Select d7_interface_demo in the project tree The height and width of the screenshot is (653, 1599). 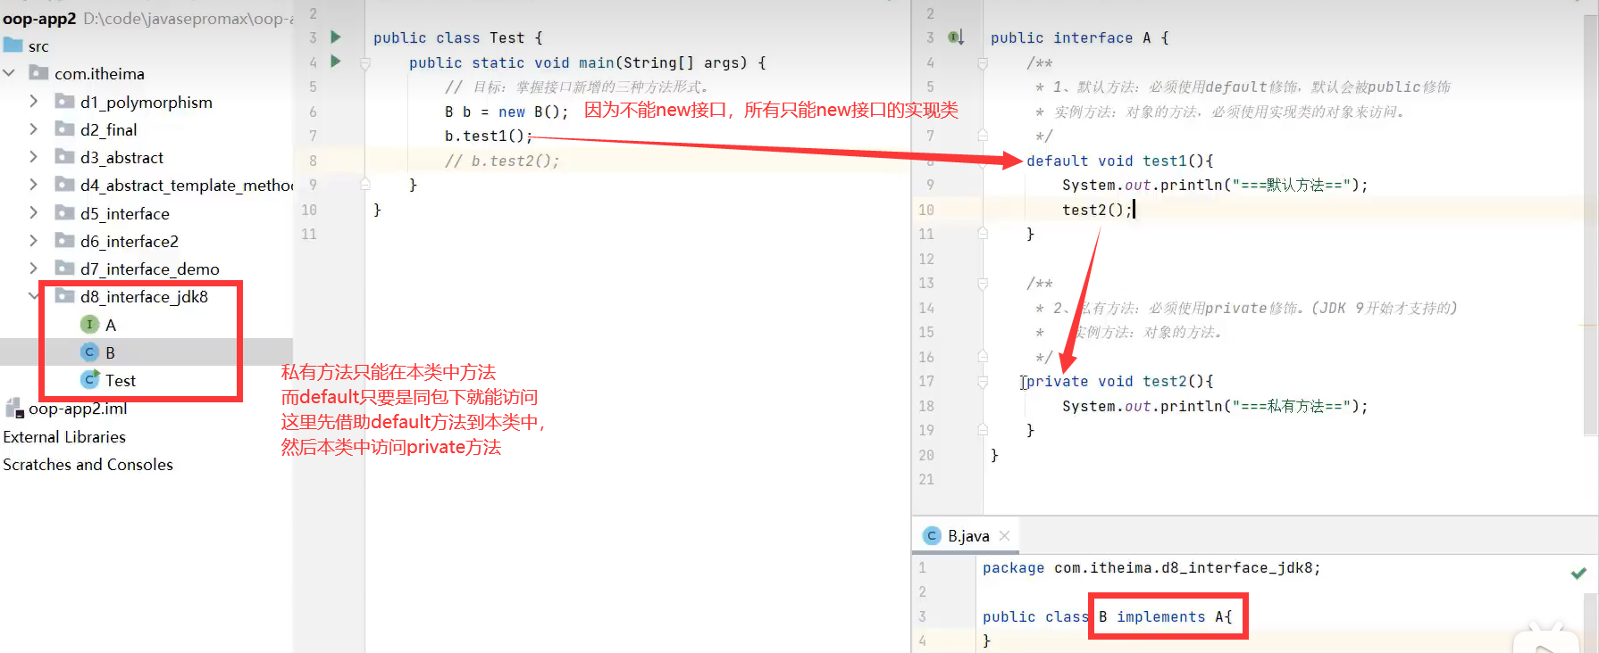click(x=150, y=269)
